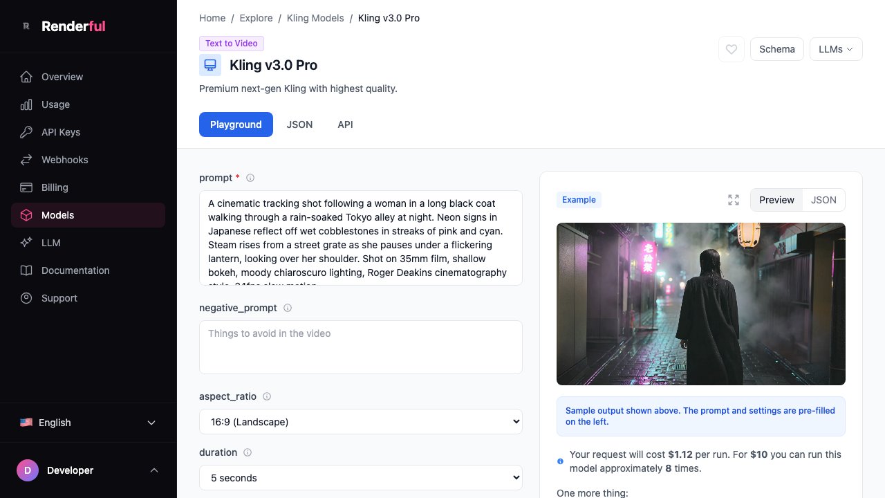Open the Schema button
Image resolution: width=885 pixels, height=498 pixels.
[x=776, y=49]
